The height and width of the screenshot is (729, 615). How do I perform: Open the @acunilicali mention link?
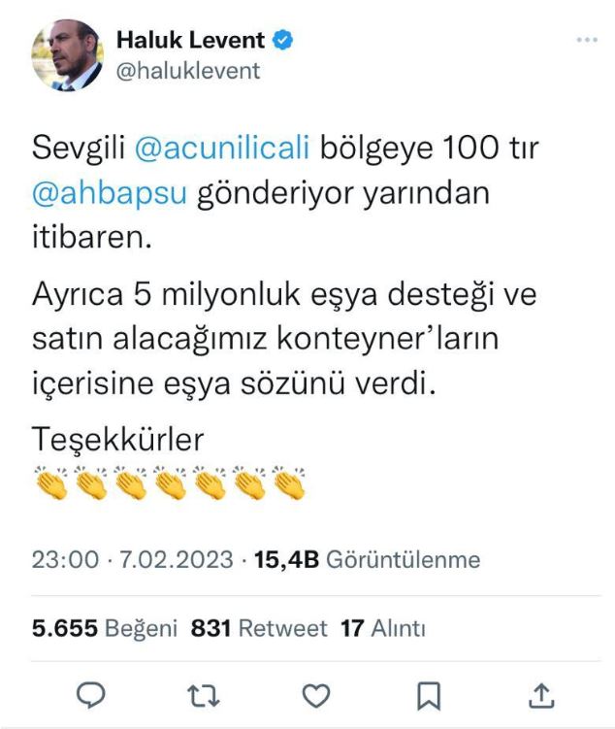pos(222,149)
